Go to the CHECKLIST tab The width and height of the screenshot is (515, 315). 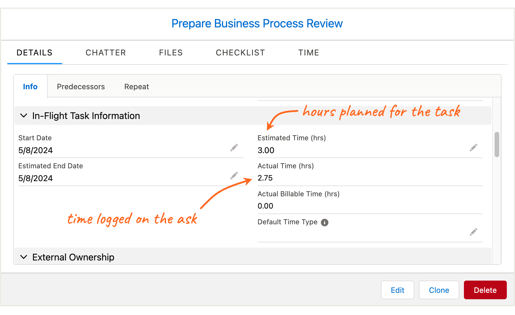pos(240,53)
